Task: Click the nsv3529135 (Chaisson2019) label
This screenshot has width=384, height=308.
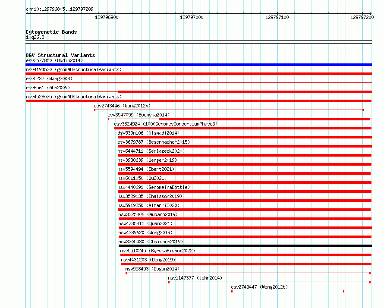Action: (150, 196)
